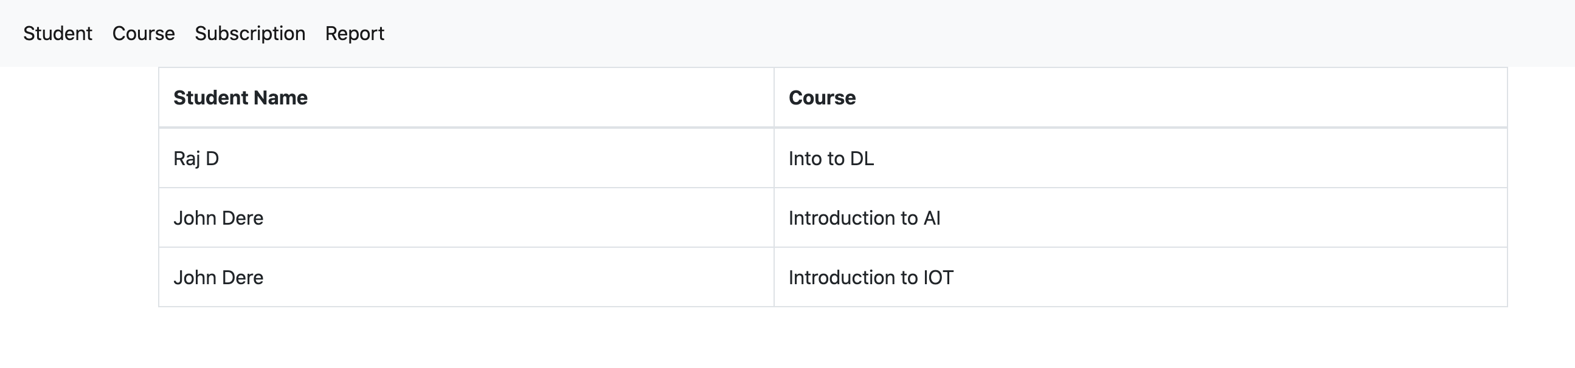Select the Raj D student cell
Image resolution: width=1575 pixels, height=368 pixels.
click(x=196, y=158)
